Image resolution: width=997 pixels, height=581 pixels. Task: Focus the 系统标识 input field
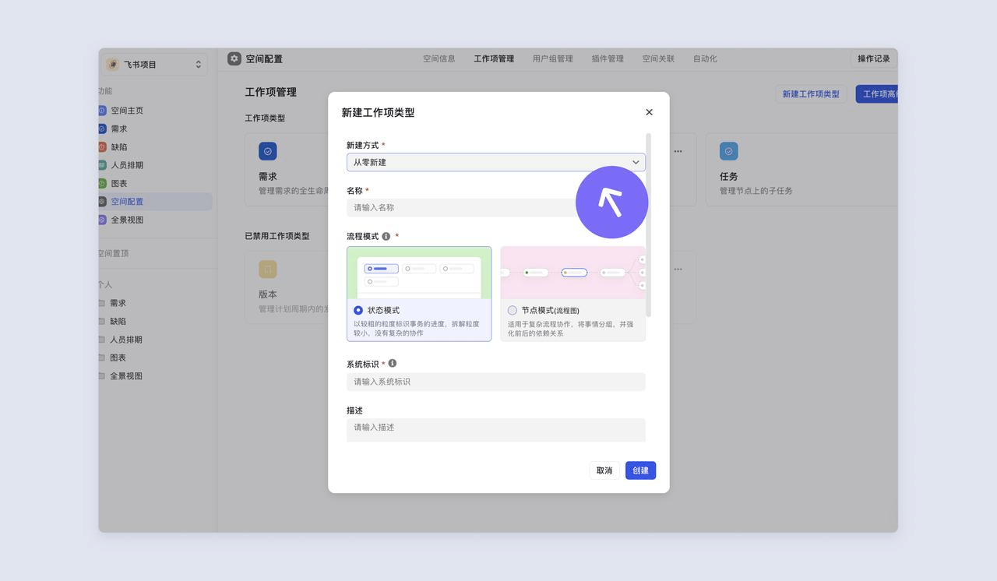pos(495,382)
